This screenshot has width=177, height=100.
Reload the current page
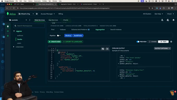14,8
